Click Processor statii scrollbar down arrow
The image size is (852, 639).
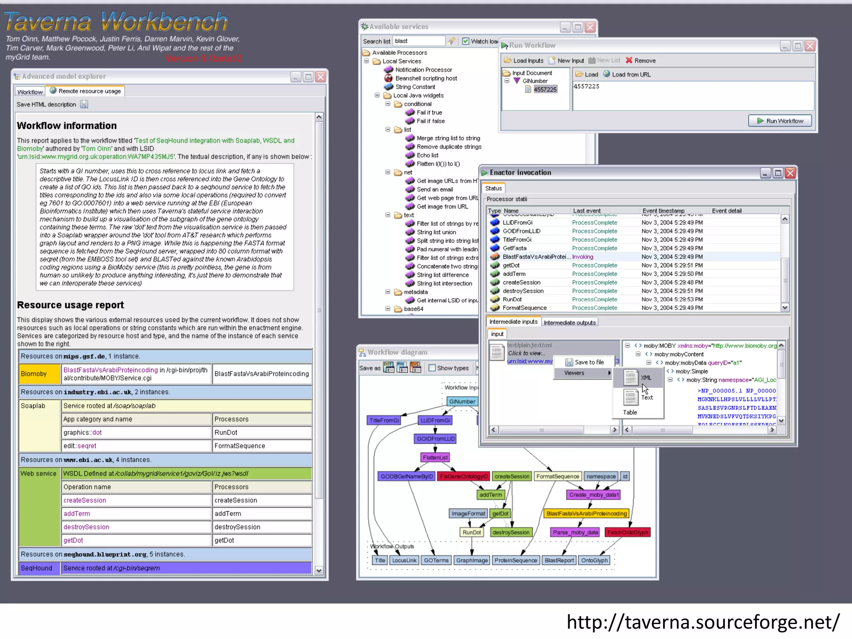coord(785,307)
